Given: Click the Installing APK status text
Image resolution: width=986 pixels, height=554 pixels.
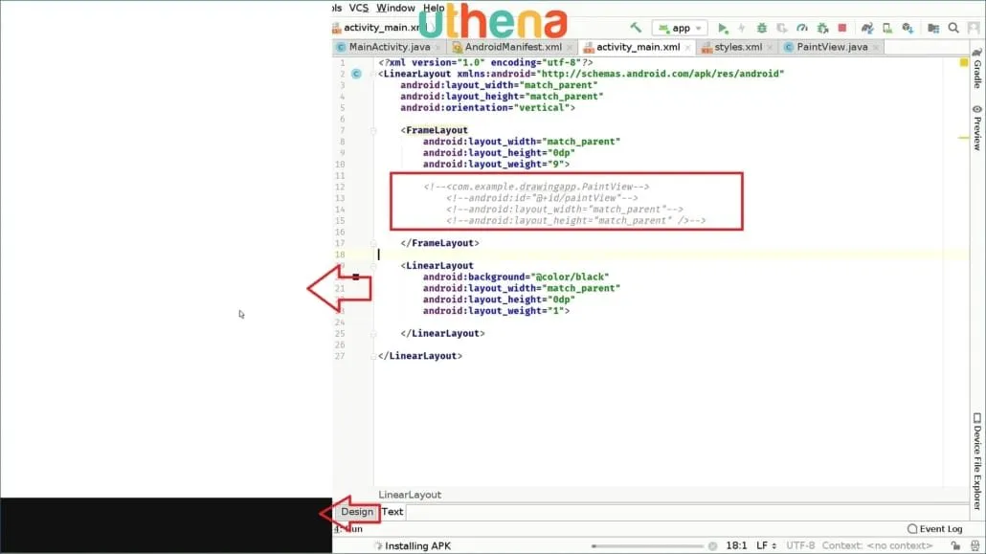Looking at the screenshot, I should pyautogui.click(x=417, y=545).
